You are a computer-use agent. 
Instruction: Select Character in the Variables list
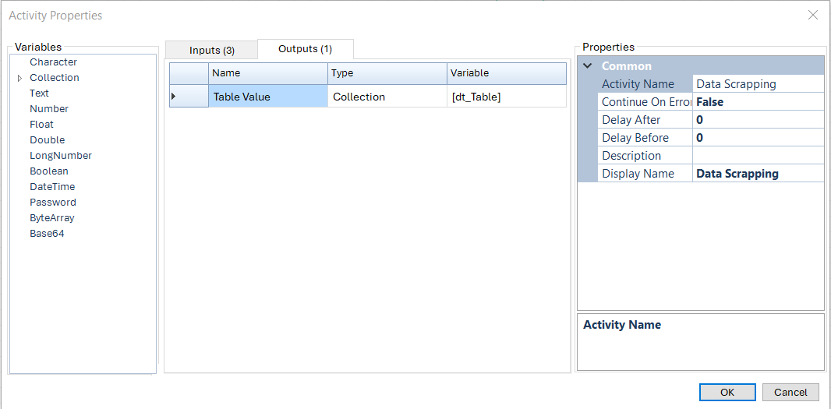coord(53,62)
